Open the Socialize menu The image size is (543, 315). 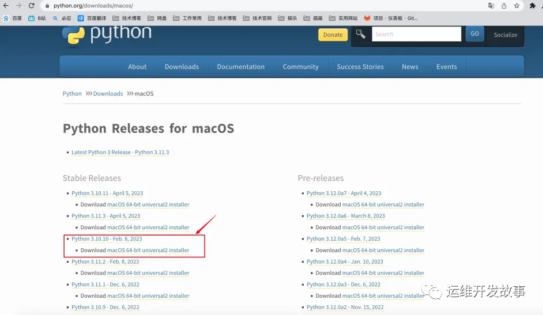pos(506,35)
